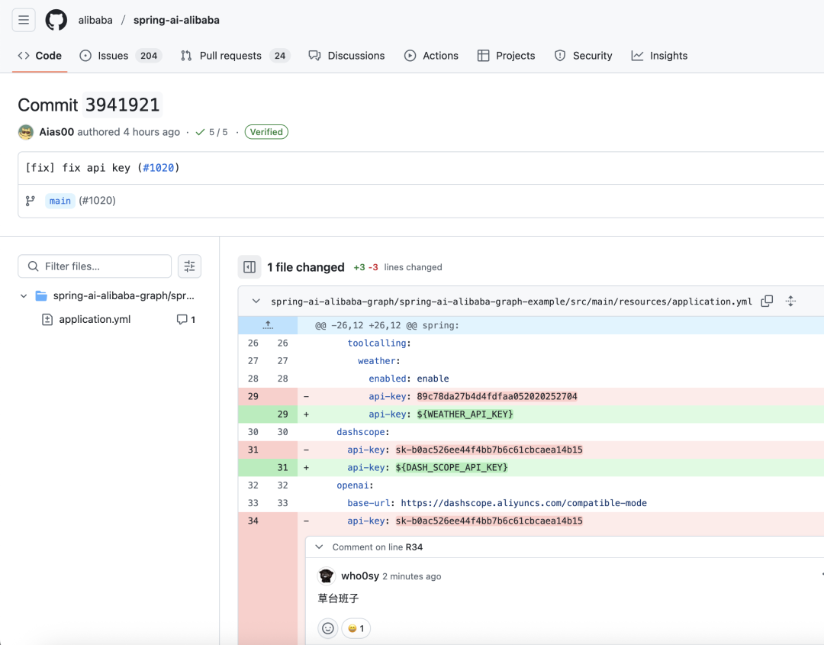This screenshot has width=824, height=645.
Task: Open the Pull requests tab
Action: [236, 56]
